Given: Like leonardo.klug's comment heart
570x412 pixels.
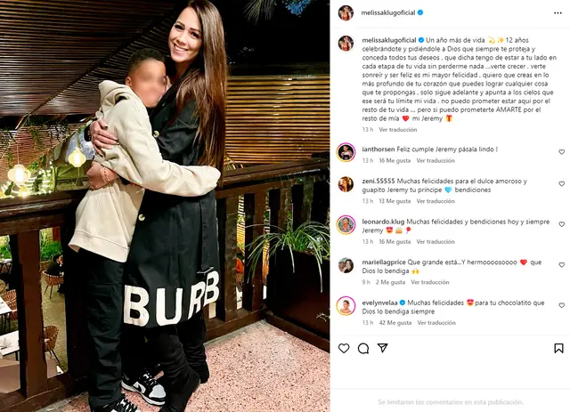Looking at the screenshot, I should click(x=562, y=224).
